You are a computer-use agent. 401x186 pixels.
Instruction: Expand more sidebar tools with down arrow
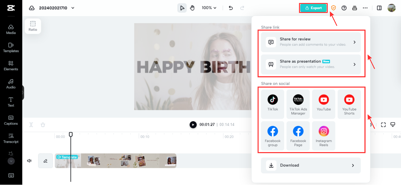11,161
